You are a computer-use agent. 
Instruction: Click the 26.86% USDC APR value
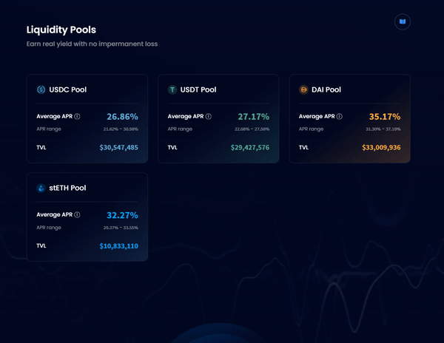pos(122,117)
